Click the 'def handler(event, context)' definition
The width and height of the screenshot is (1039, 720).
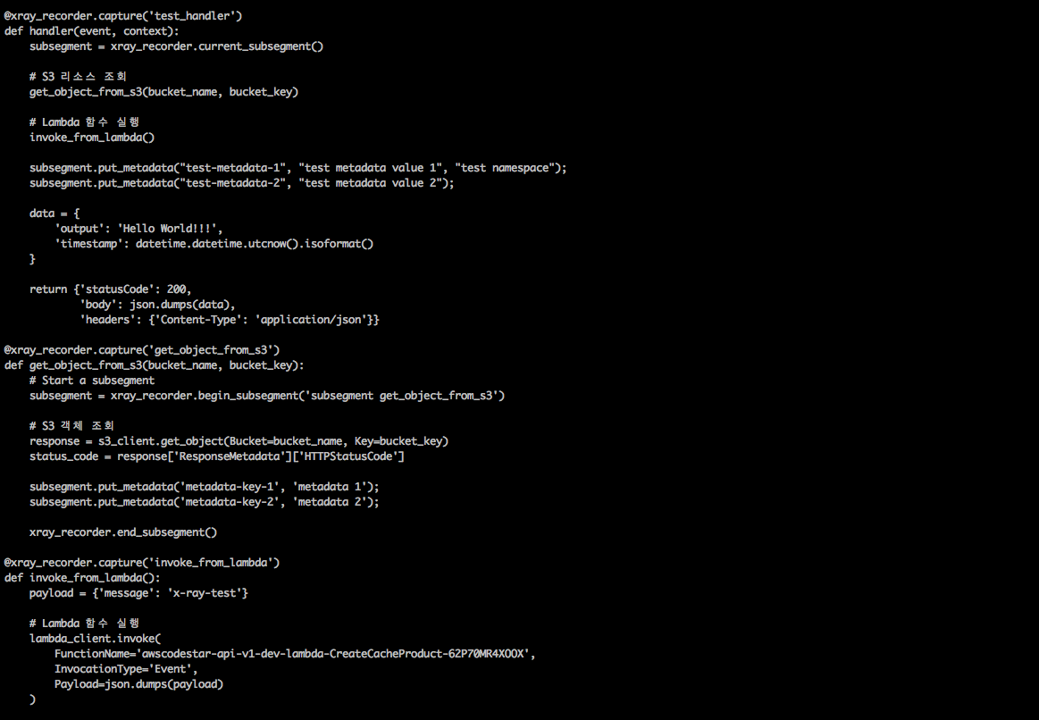[91, 30]
